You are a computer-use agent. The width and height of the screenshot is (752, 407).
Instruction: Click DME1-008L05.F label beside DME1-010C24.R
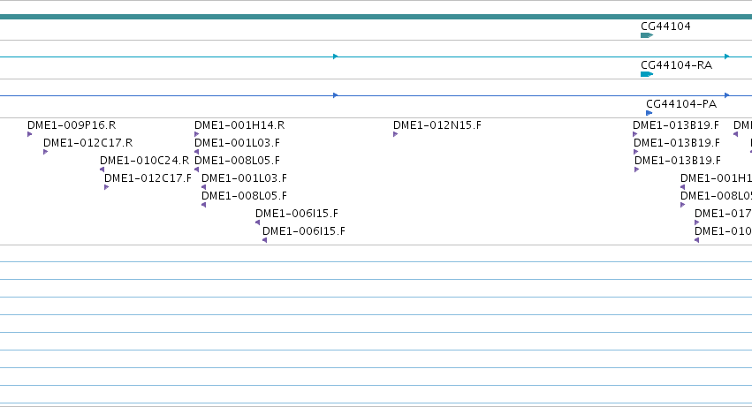pos(237,161)
